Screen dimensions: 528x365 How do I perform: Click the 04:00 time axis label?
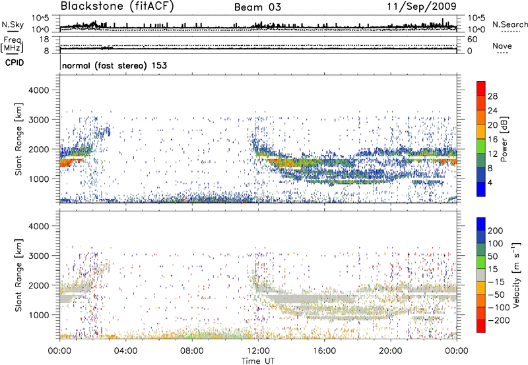click(126, 351)
